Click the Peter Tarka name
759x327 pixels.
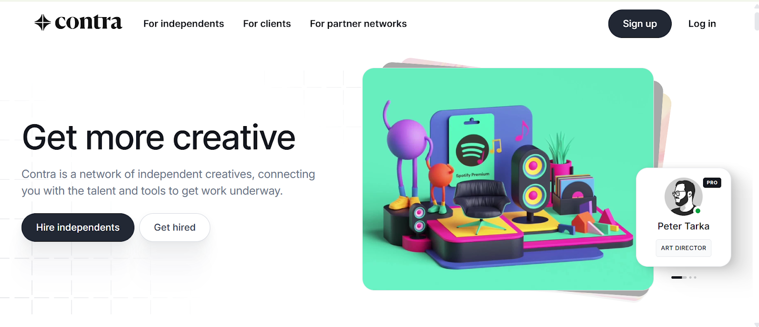684,227
